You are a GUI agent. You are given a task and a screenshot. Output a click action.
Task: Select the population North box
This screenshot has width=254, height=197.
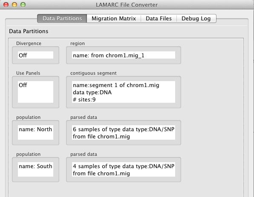(x=35, y=132)
